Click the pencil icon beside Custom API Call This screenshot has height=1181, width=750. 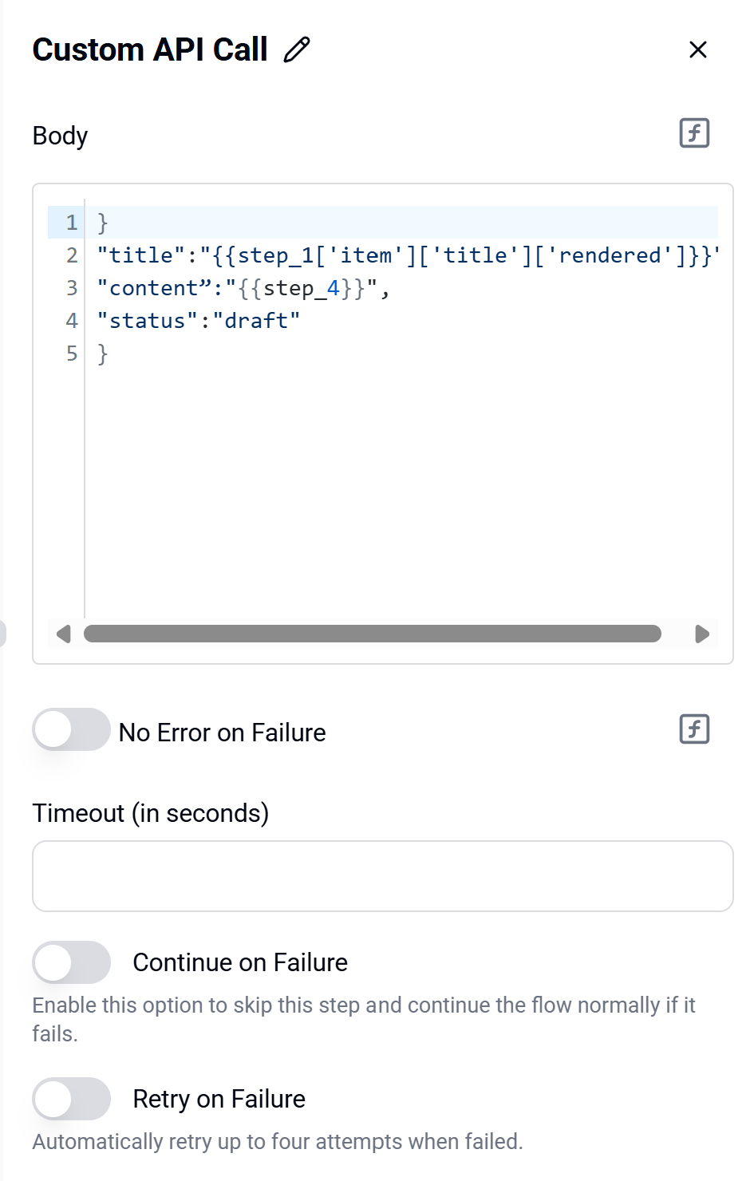(x=297, y=49)
